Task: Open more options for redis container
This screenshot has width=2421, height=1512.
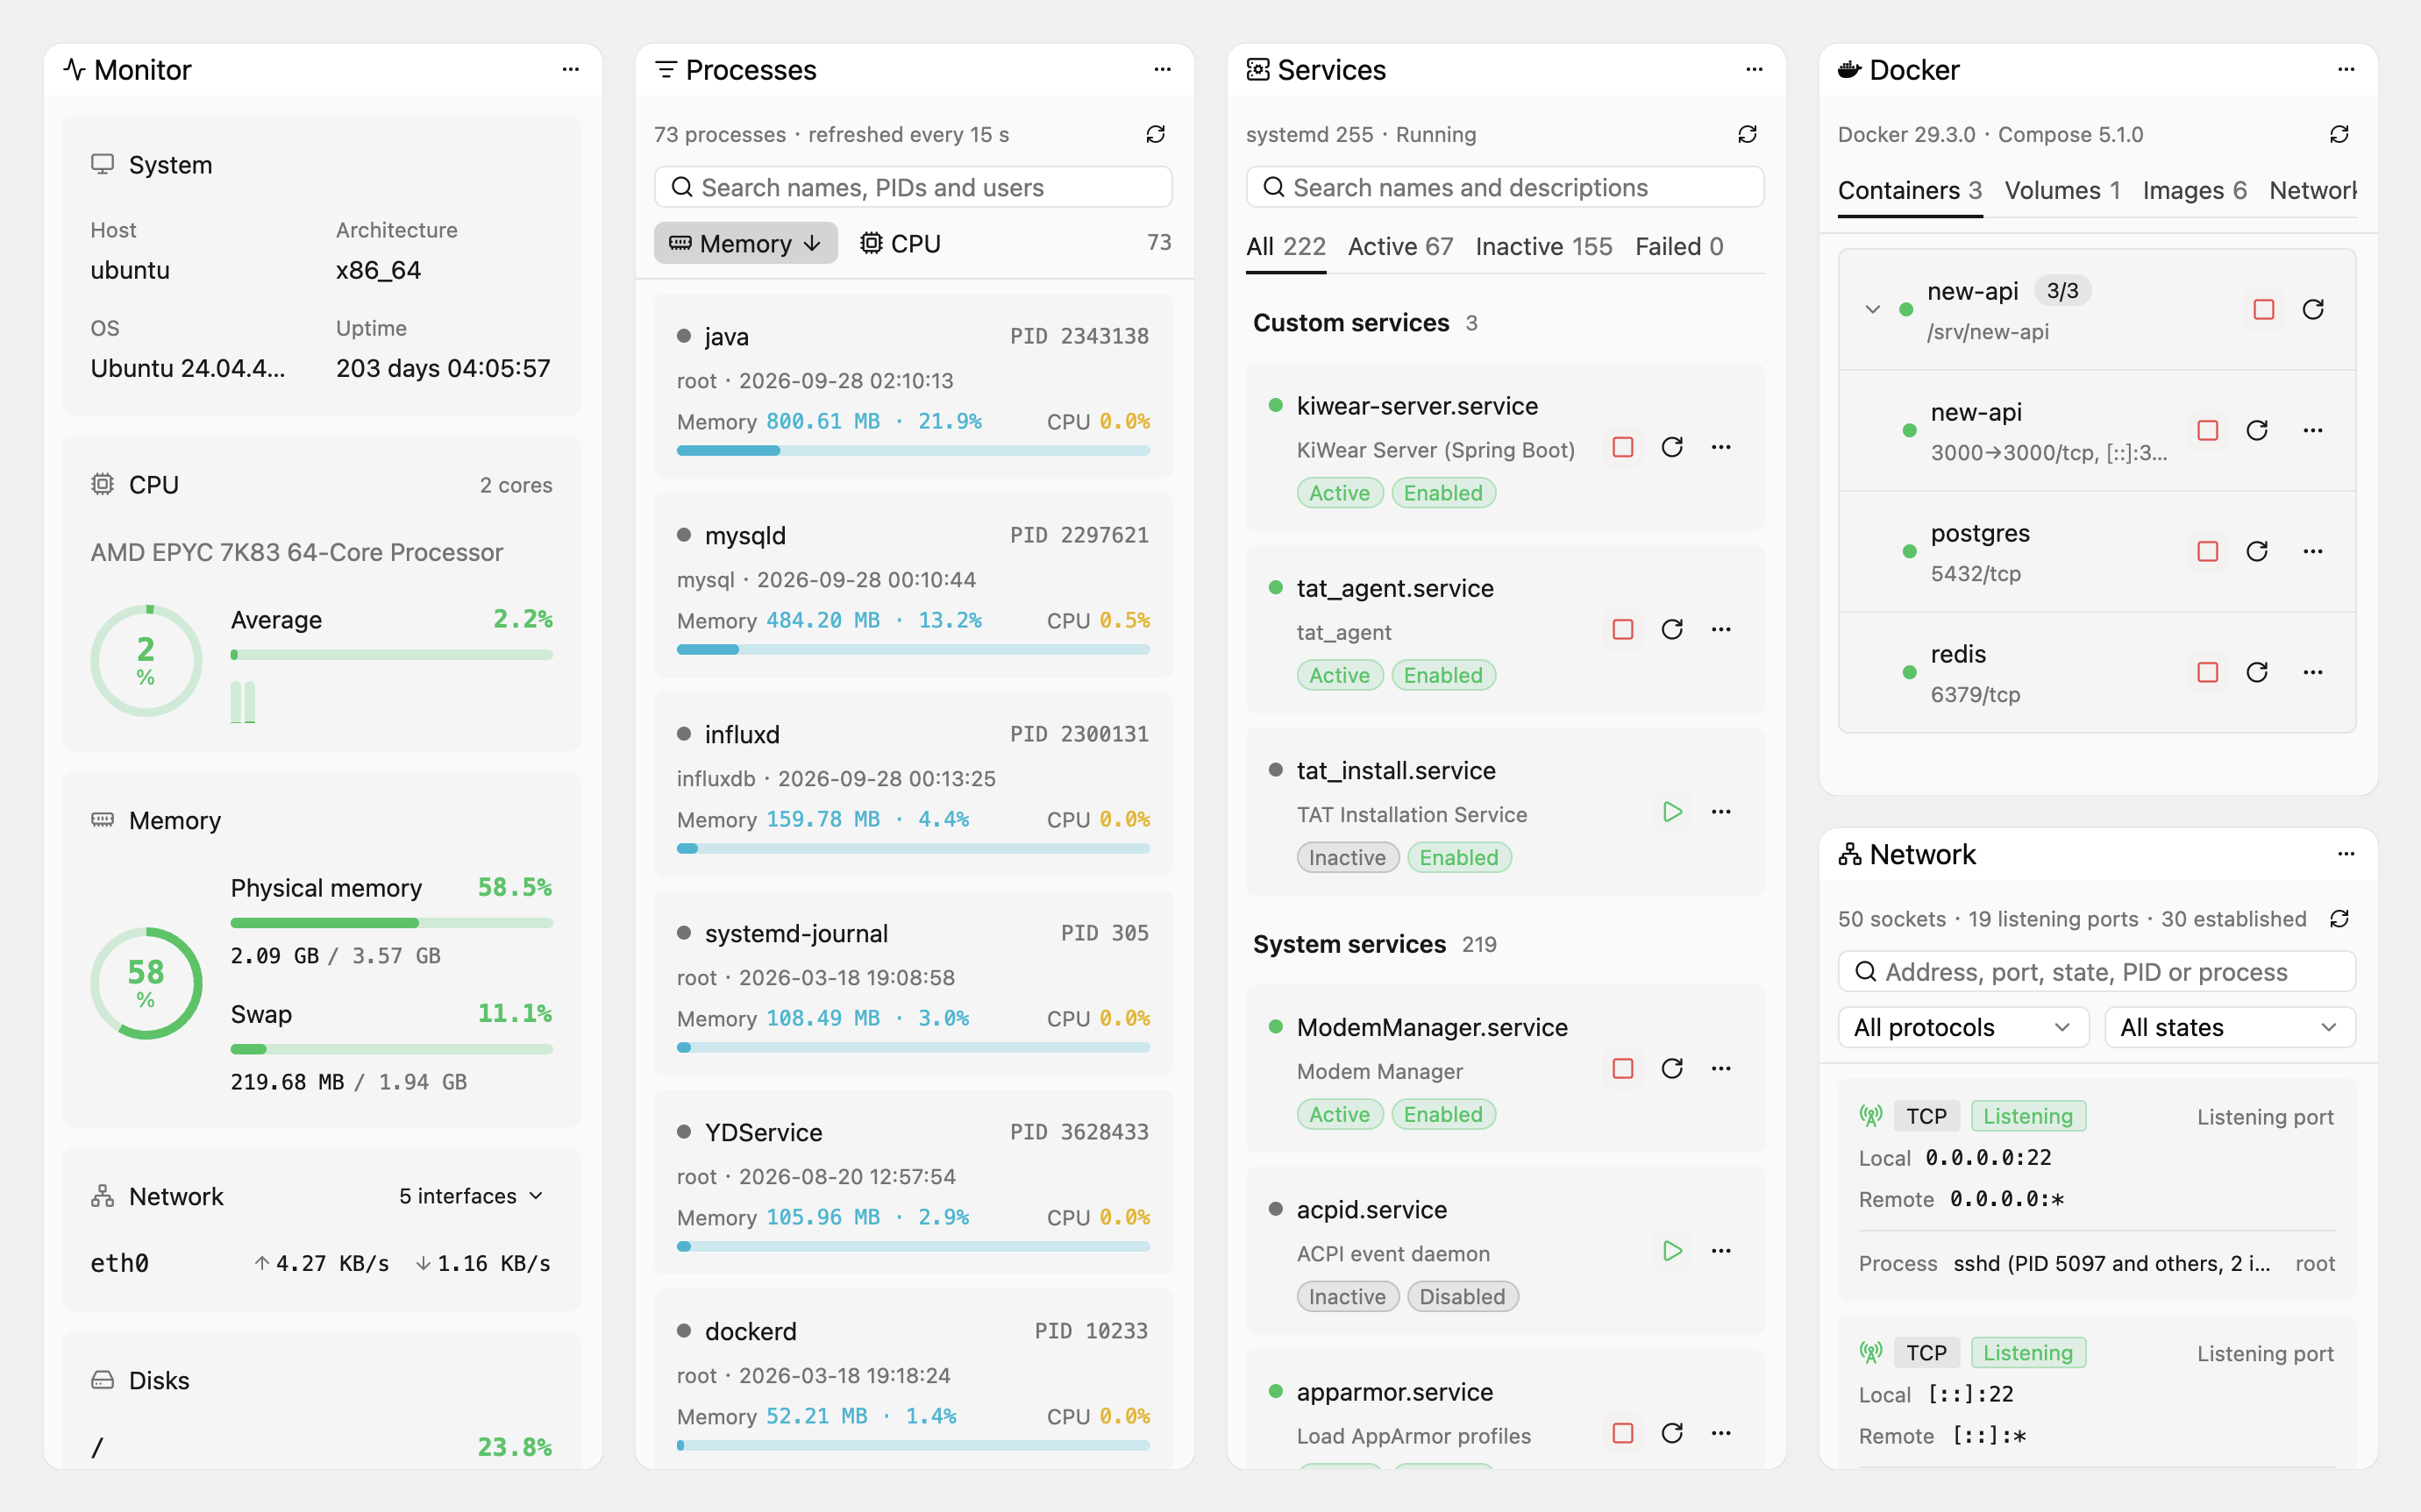Action: [x=2313, y=673]
